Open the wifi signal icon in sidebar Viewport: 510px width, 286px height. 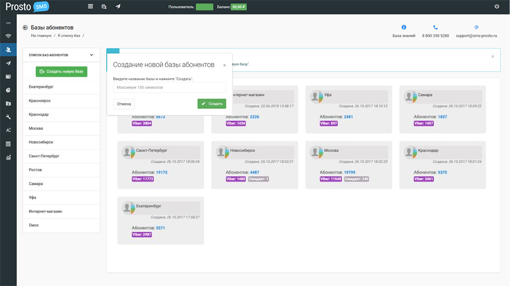[x=8, y=36]
